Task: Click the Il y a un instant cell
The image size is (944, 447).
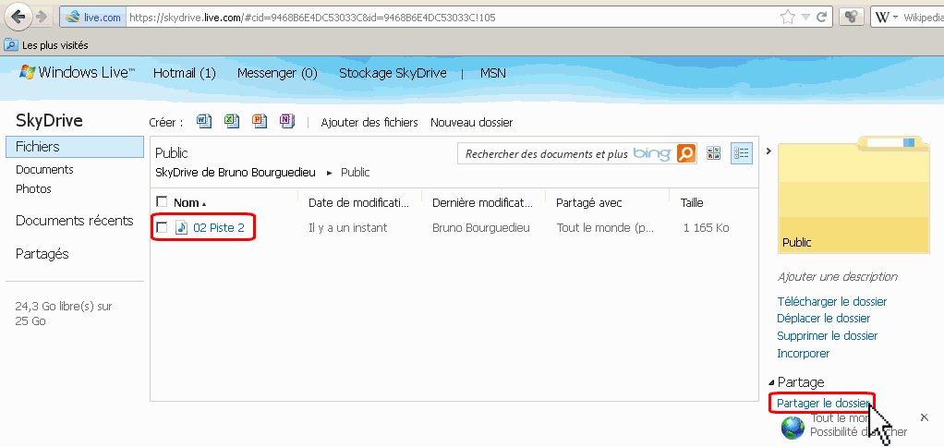Action: (x=348, y=228)
